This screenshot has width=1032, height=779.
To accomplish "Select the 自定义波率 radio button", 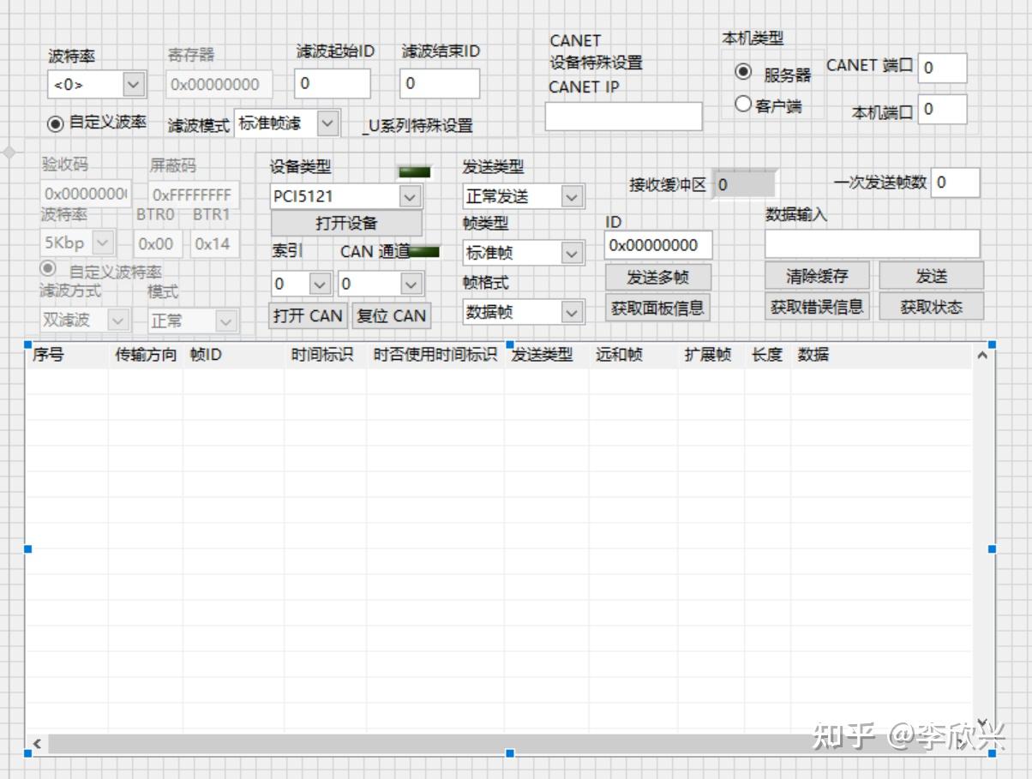I will pyautogui.click(x=56, y=123).
